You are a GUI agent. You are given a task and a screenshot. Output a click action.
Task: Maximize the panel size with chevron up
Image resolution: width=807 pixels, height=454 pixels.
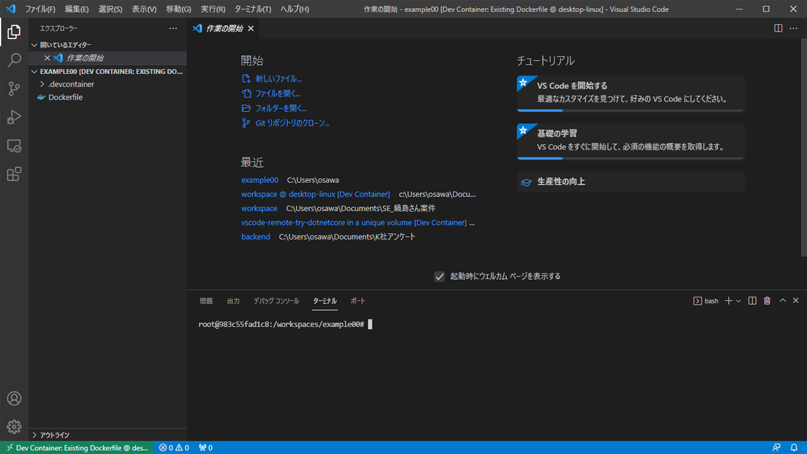point(782,301)
